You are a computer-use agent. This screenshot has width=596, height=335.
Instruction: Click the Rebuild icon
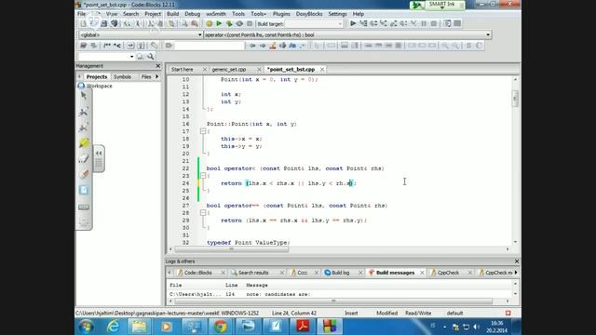point(239,23)
